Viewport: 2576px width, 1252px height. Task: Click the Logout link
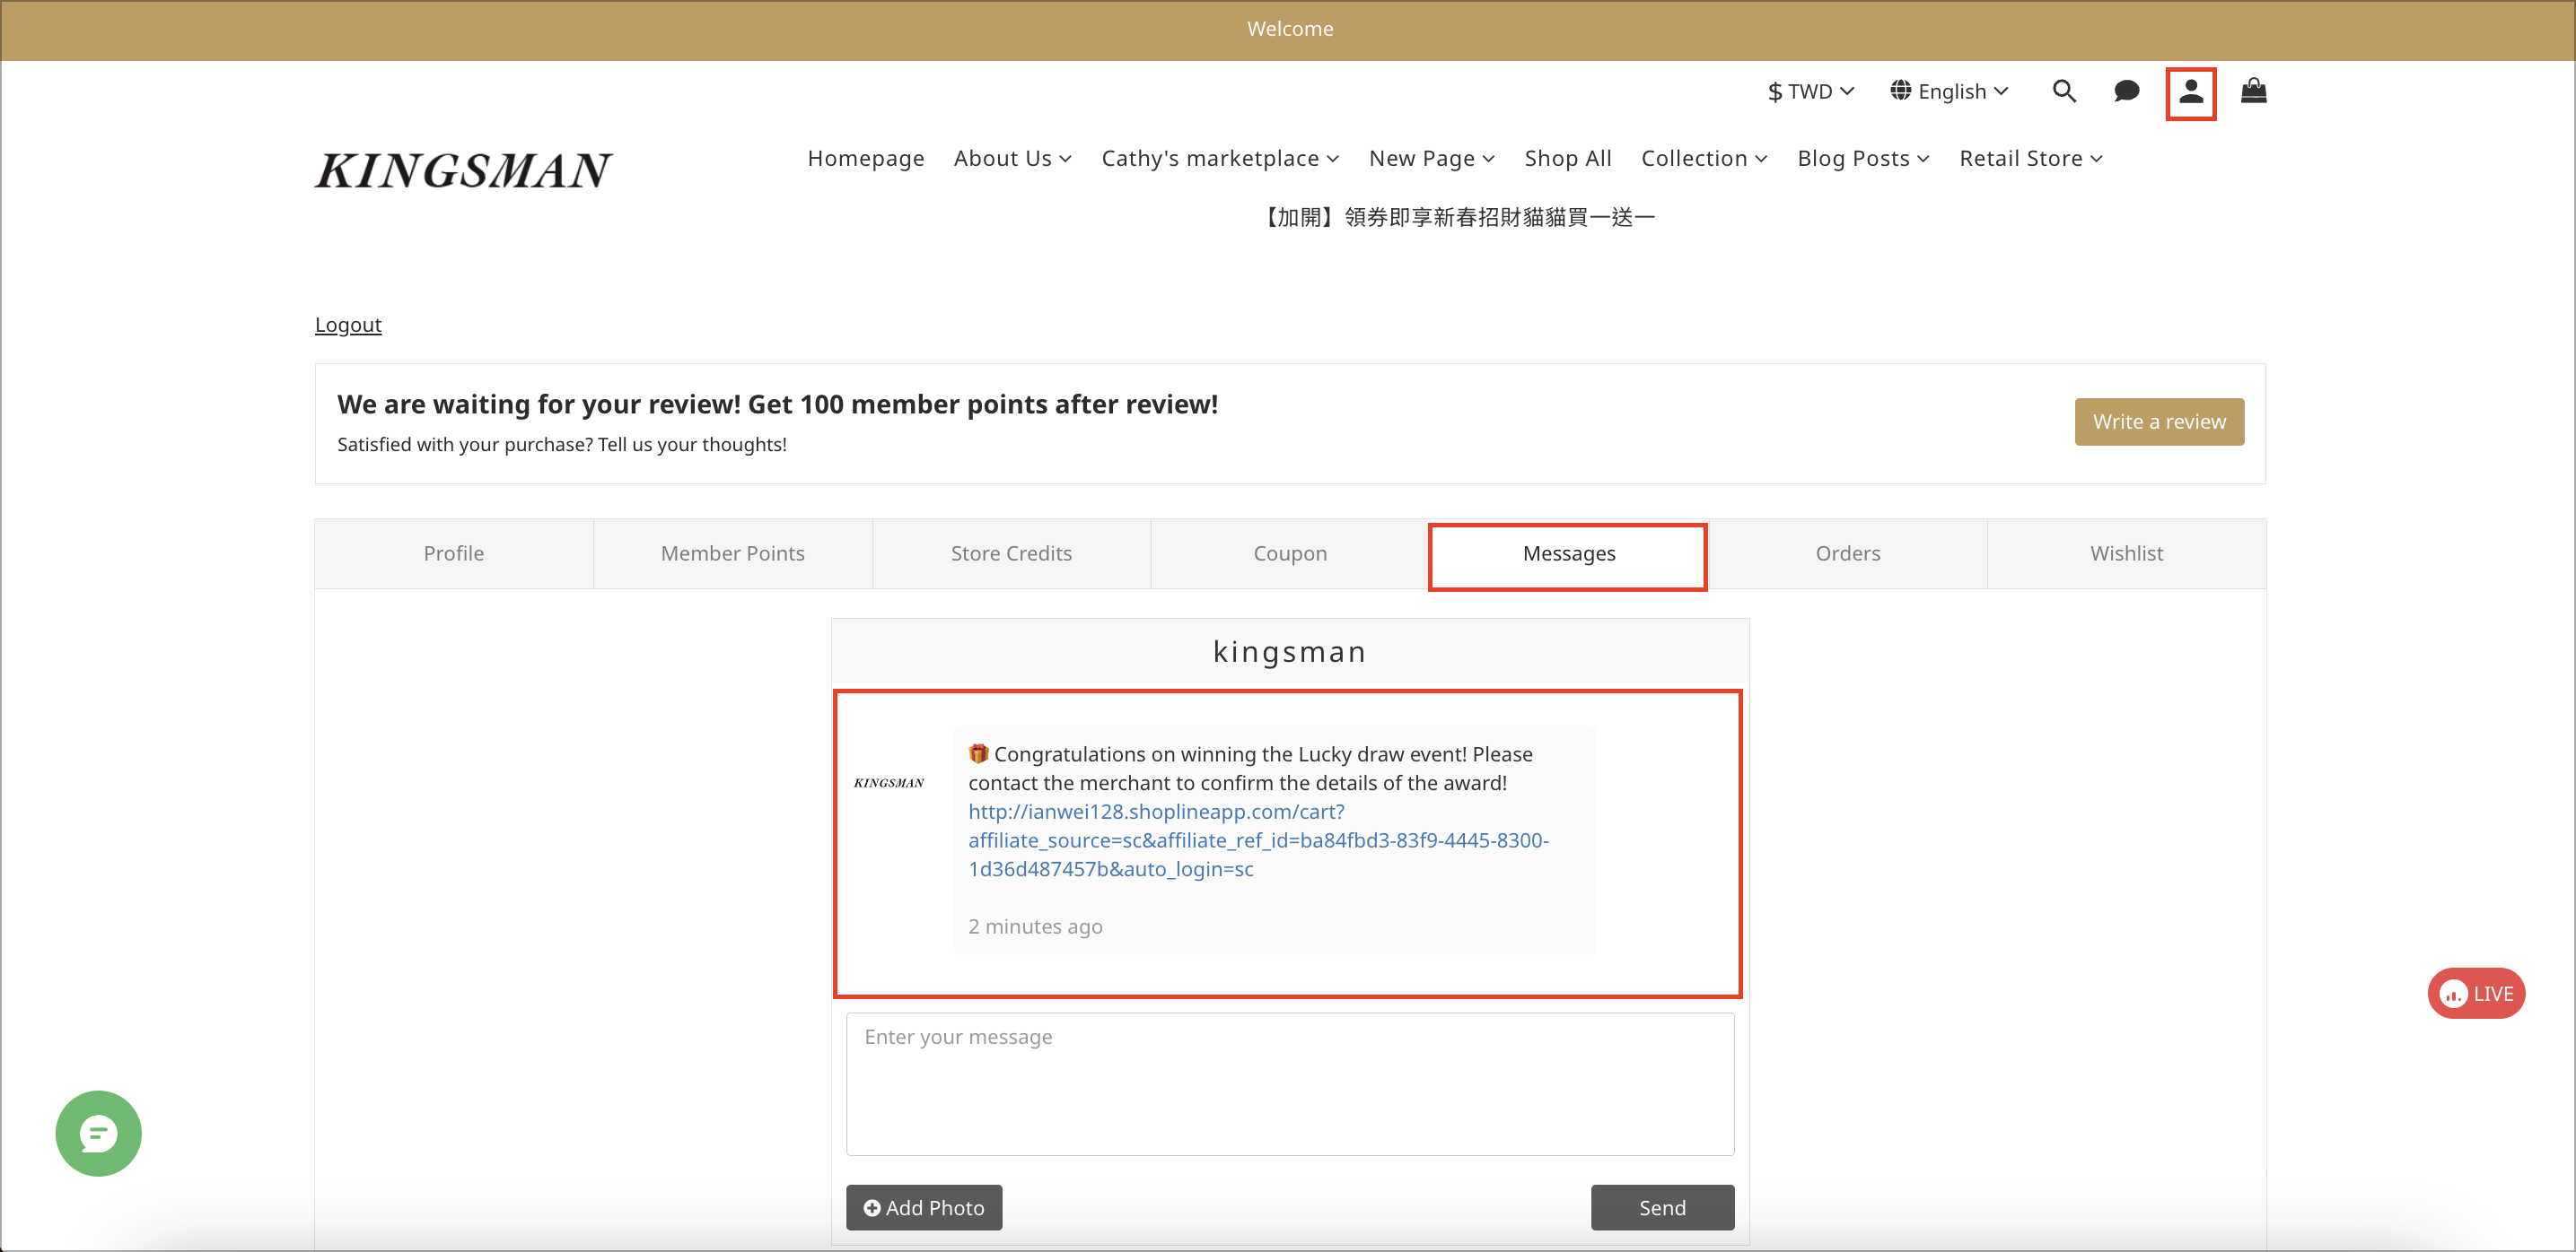(348, 325)
